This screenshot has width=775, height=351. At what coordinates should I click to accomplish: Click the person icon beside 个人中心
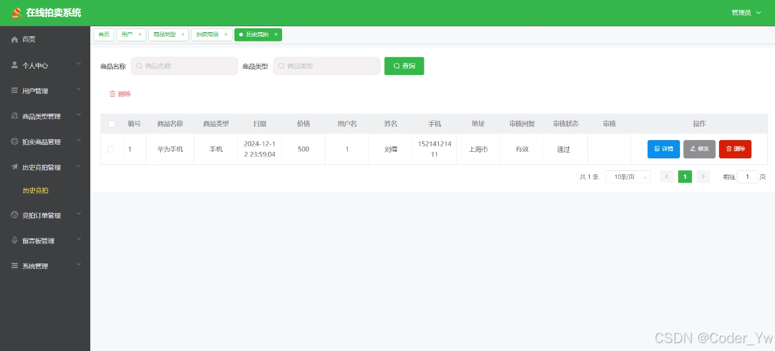[x=14, y=65]
